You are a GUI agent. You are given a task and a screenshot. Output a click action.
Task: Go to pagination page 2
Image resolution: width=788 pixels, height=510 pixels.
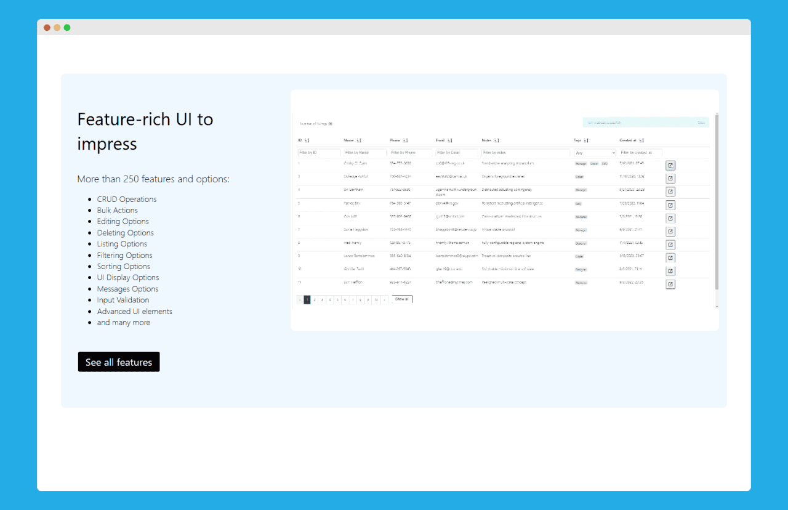tap(315, 300)
